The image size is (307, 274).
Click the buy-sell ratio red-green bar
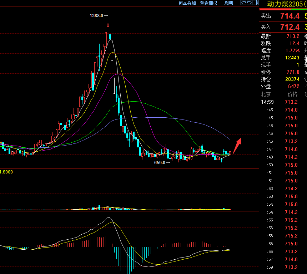283,9
